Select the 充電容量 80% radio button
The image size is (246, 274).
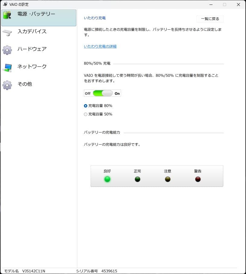tap(85, 106)
